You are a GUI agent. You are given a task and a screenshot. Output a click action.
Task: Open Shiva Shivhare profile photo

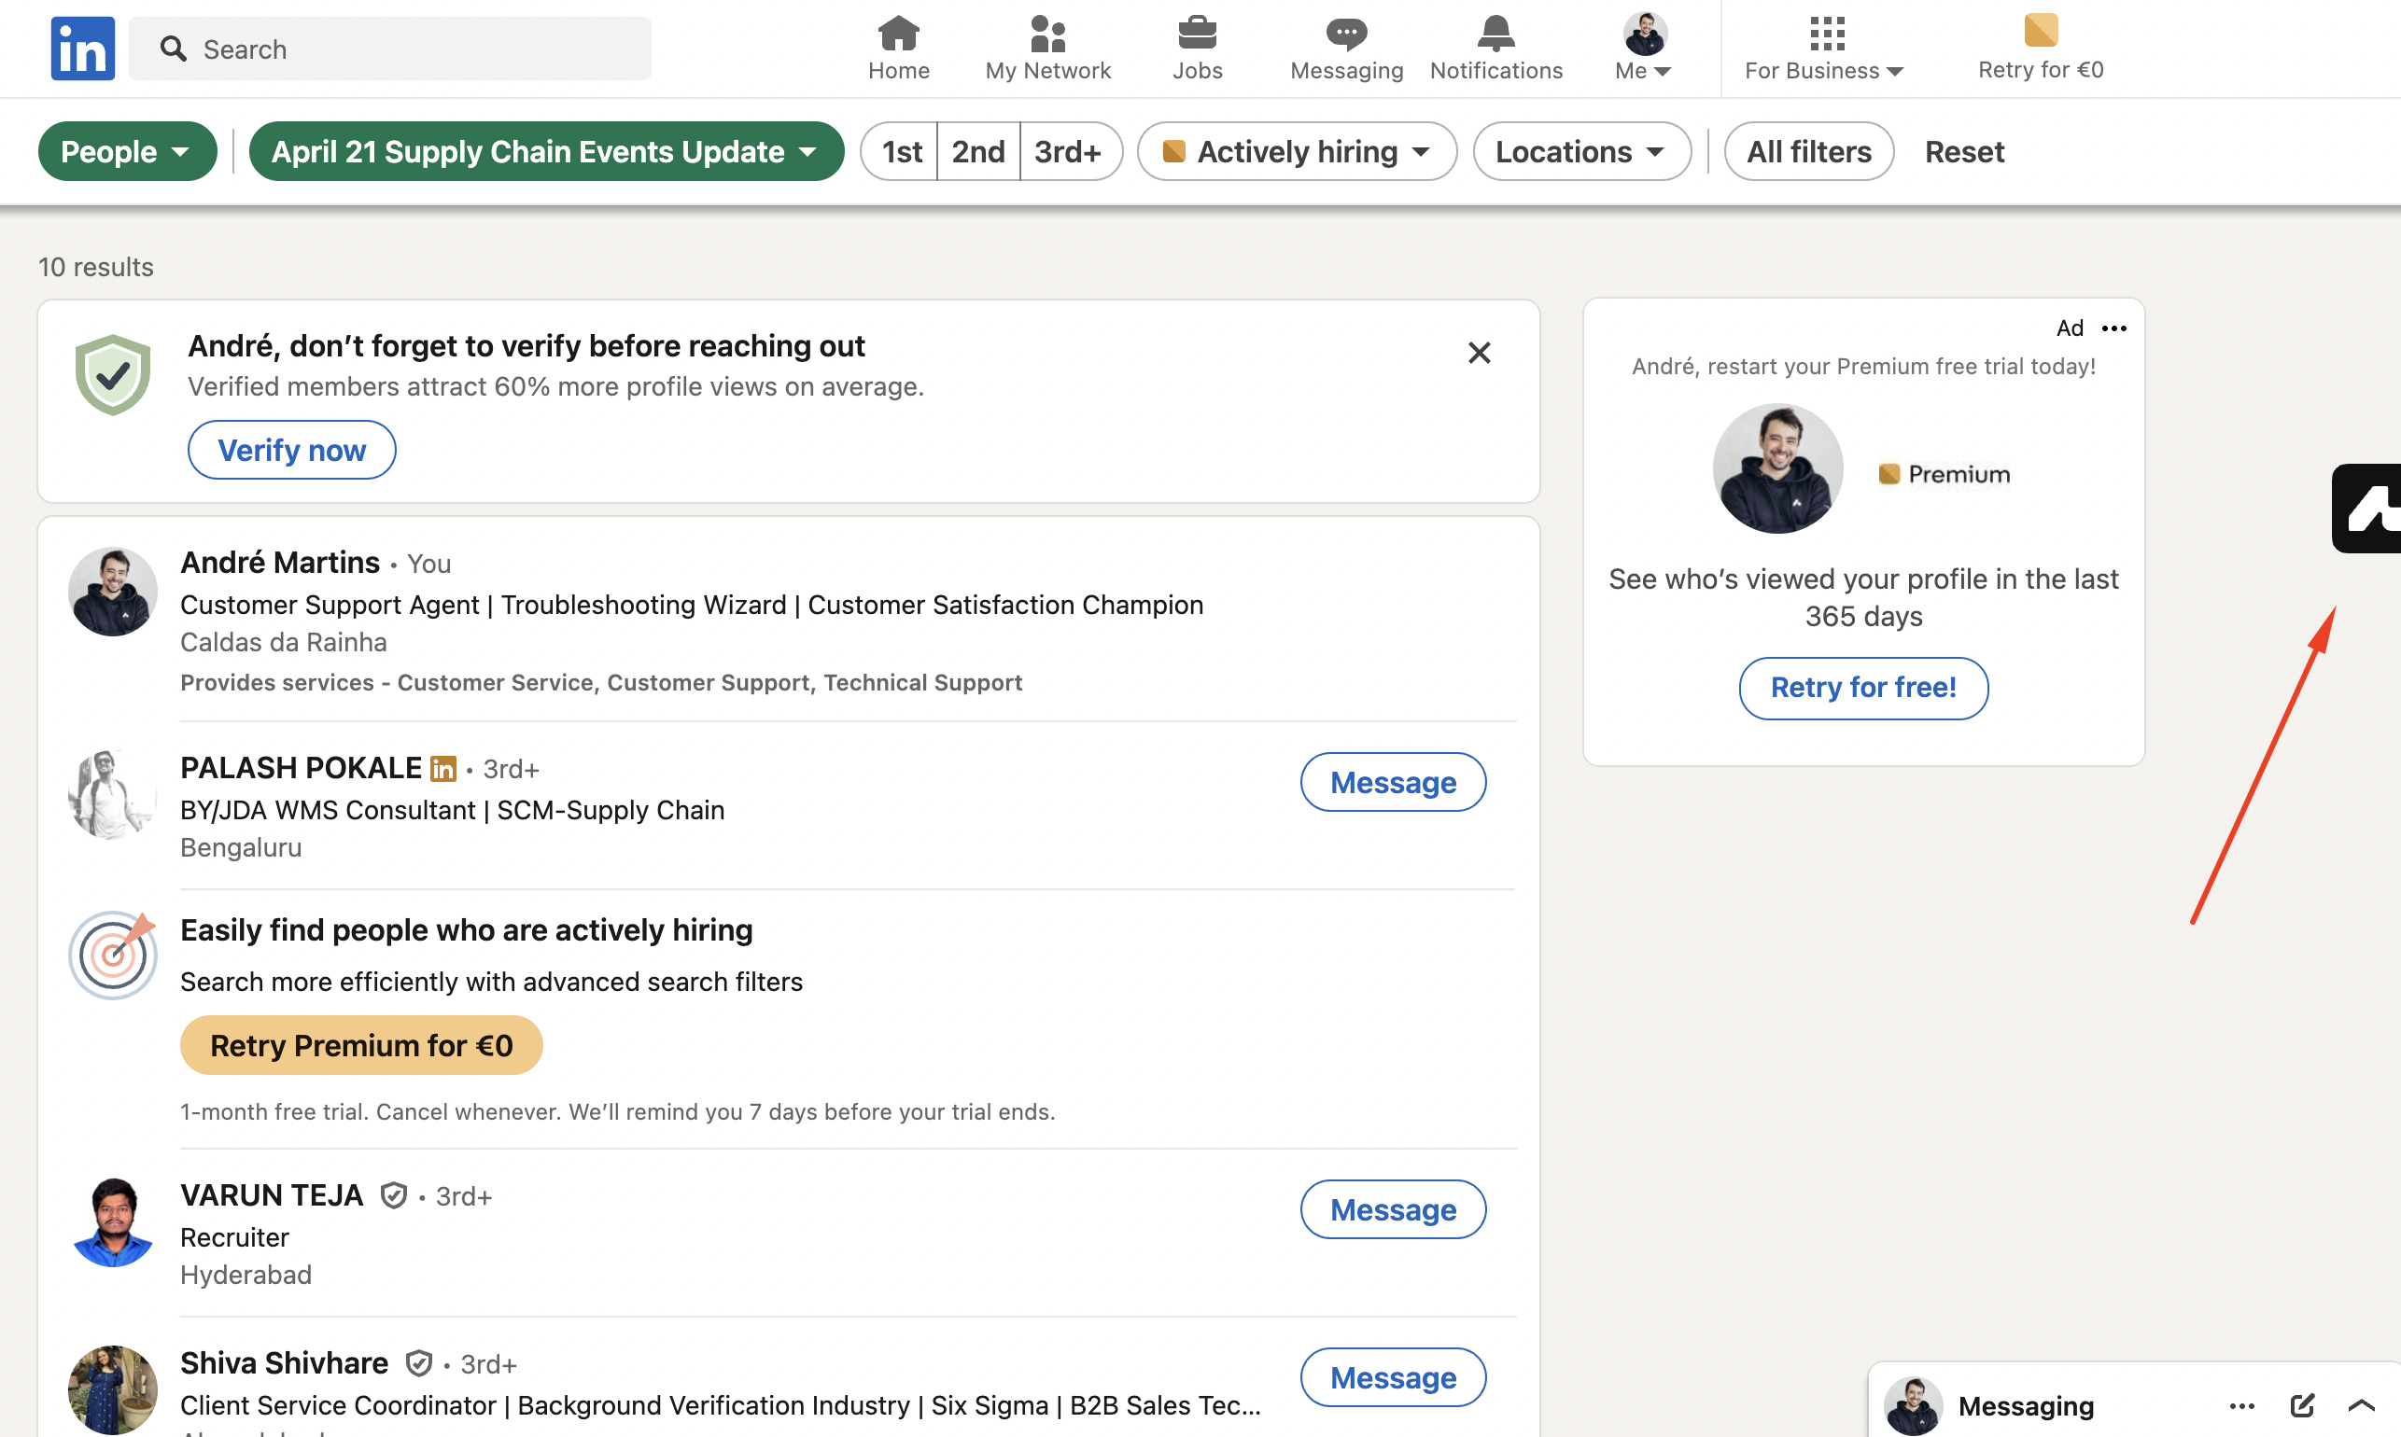point(113,1390)
